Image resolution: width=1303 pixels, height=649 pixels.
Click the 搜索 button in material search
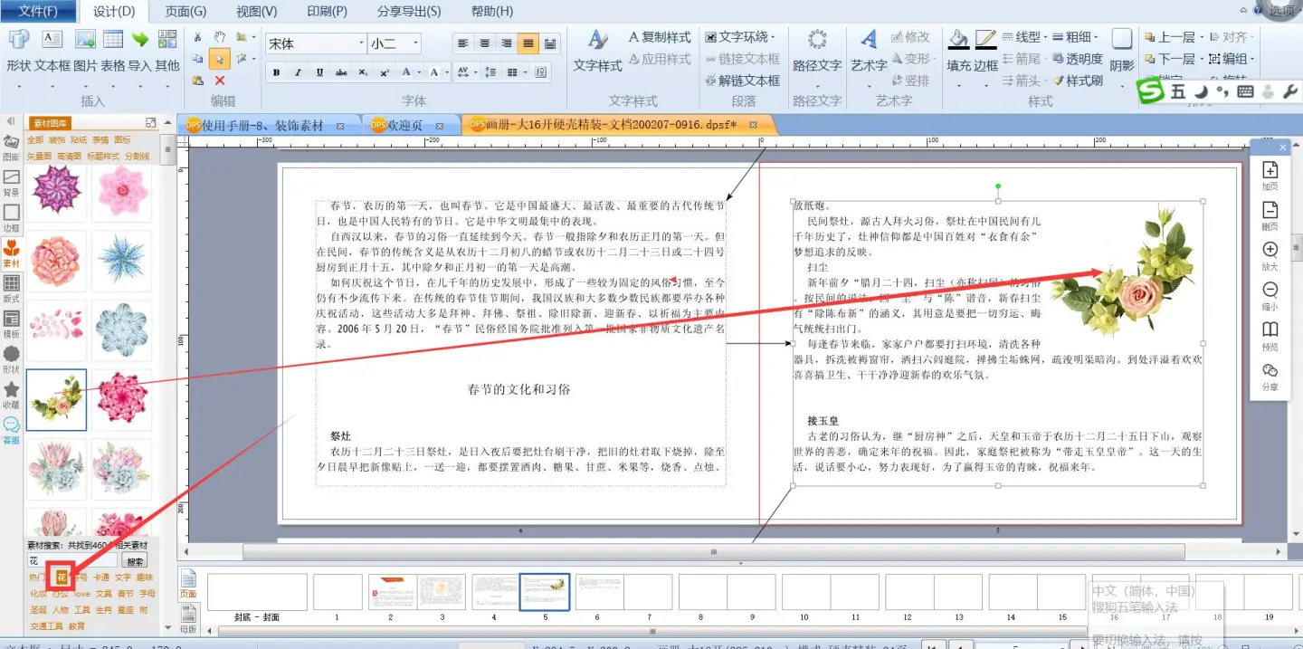(134, 561)
